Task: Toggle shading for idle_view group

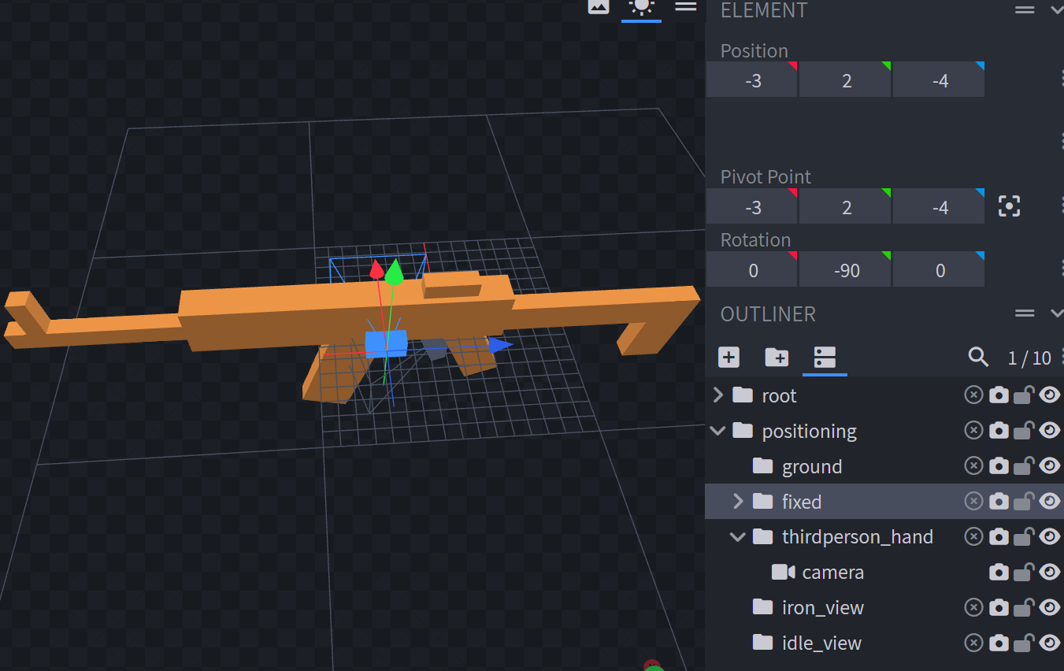Action: pos(999,643)
